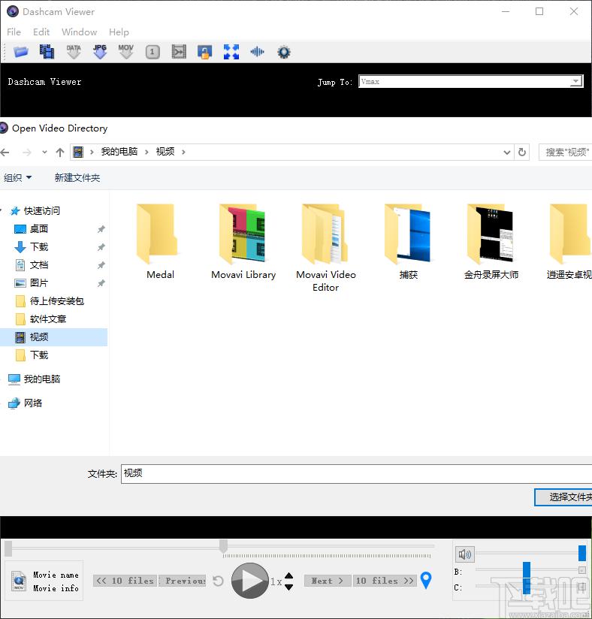Viewport: 592px width, 619px height.
Task: Open the Edit menu
Action: tap(41, 32)
